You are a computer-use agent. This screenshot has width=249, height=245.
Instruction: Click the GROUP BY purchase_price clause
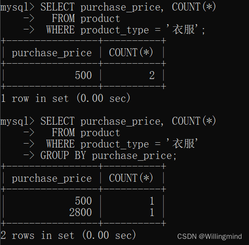point(109,155)
